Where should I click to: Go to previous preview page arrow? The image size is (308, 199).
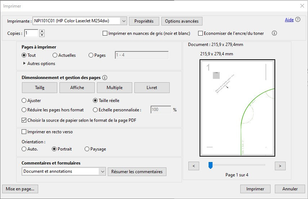193,166
